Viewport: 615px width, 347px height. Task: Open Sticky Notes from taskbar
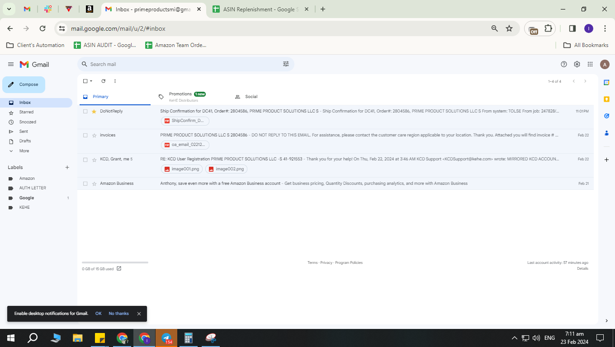coord(100,338)
